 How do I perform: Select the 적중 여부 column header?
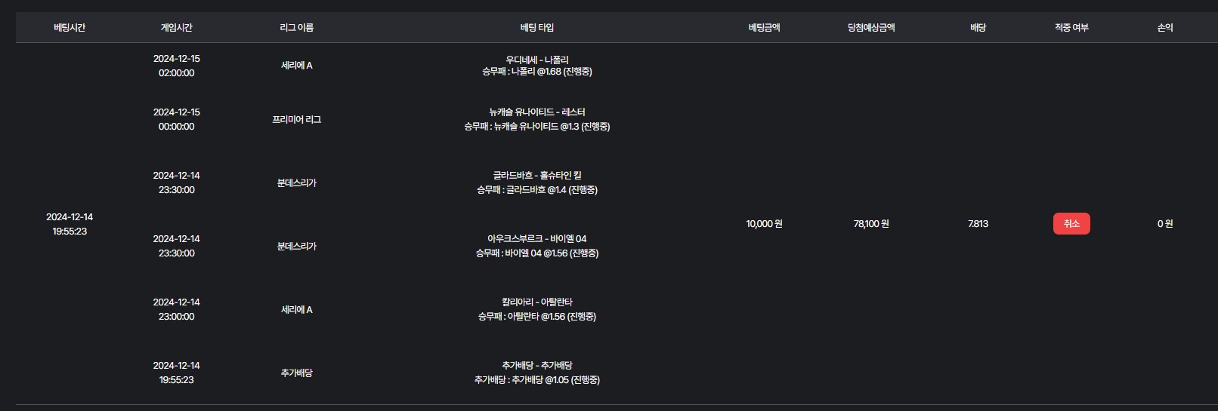(1071, 28)
